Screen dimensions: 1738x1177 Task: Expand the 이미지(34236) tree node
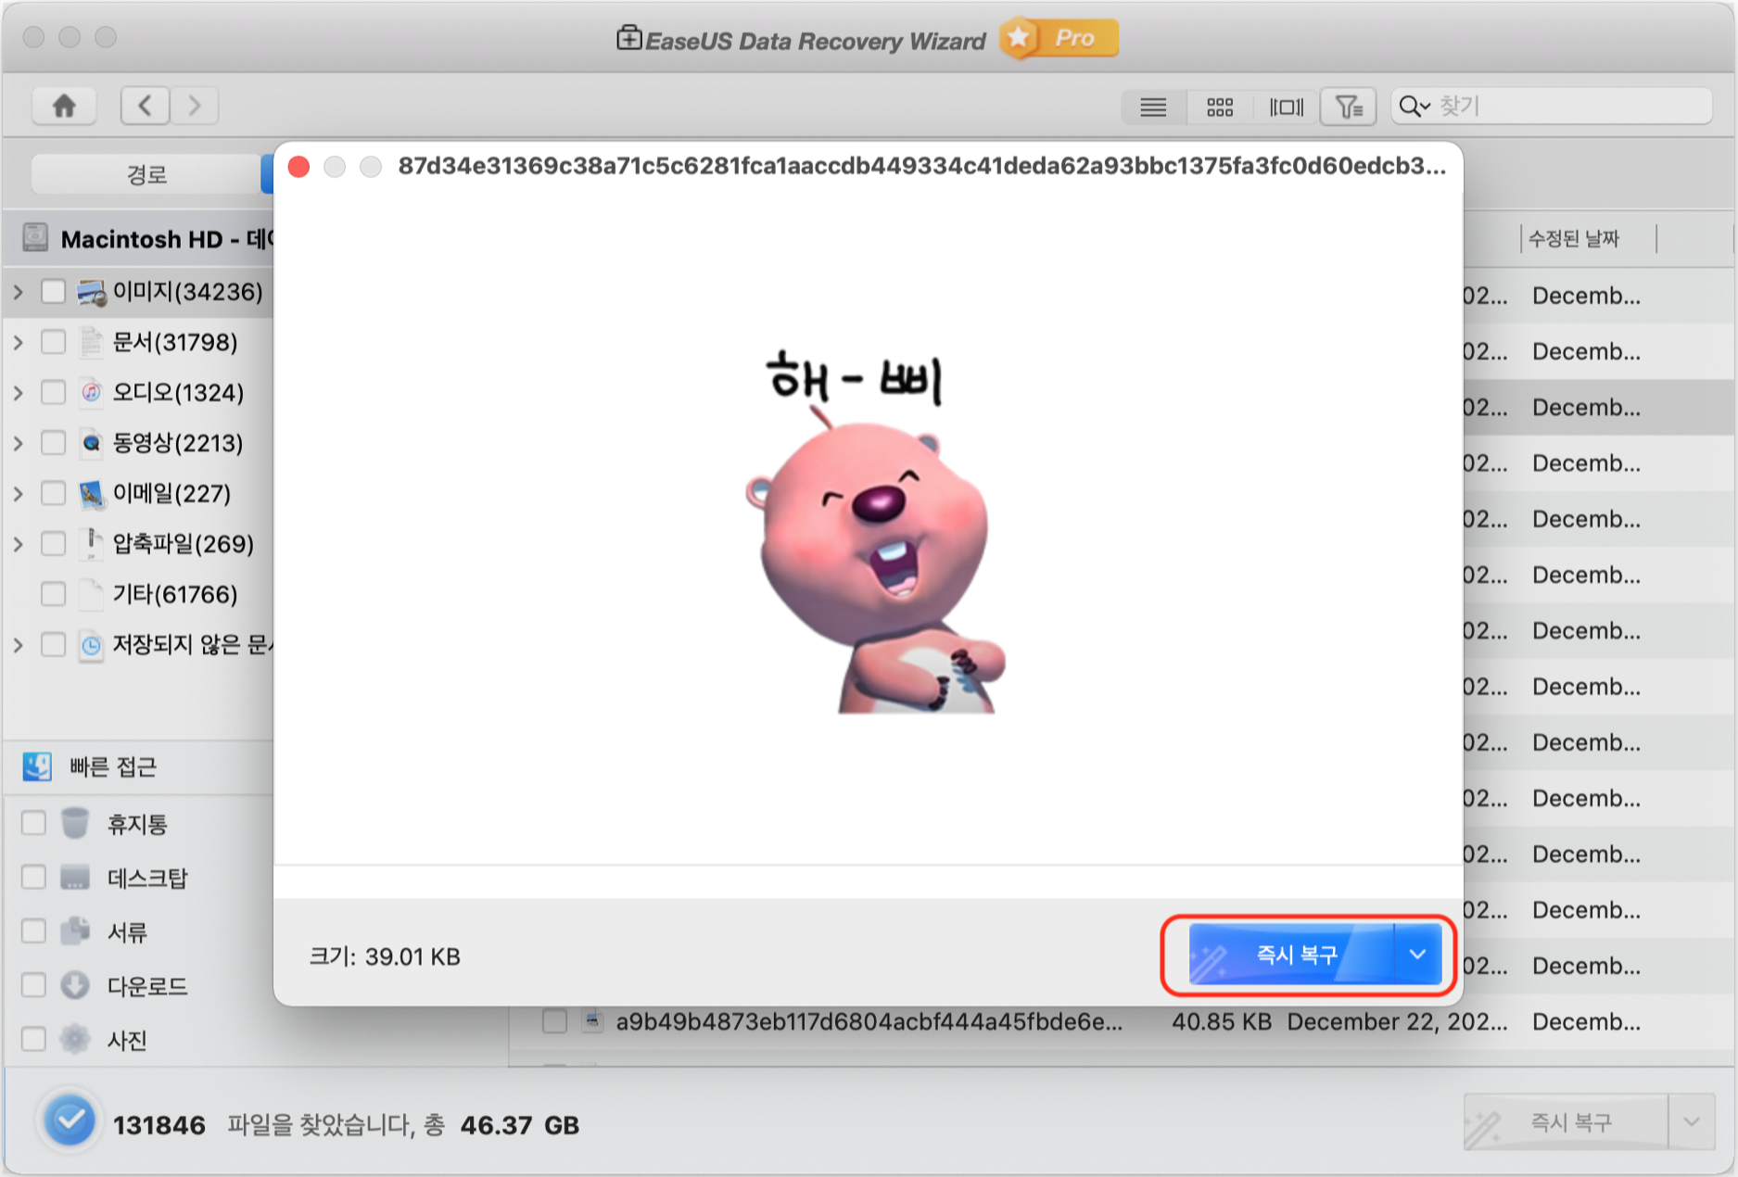pos(19,292)
